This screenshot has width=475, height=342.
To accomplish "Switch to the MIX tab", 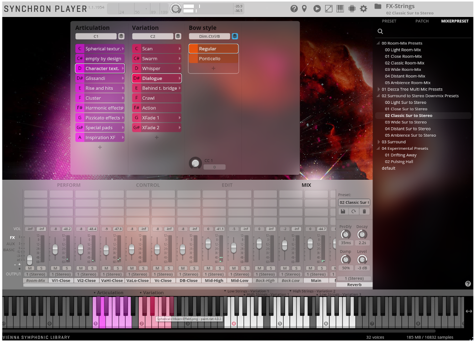I will pos(306,185).
